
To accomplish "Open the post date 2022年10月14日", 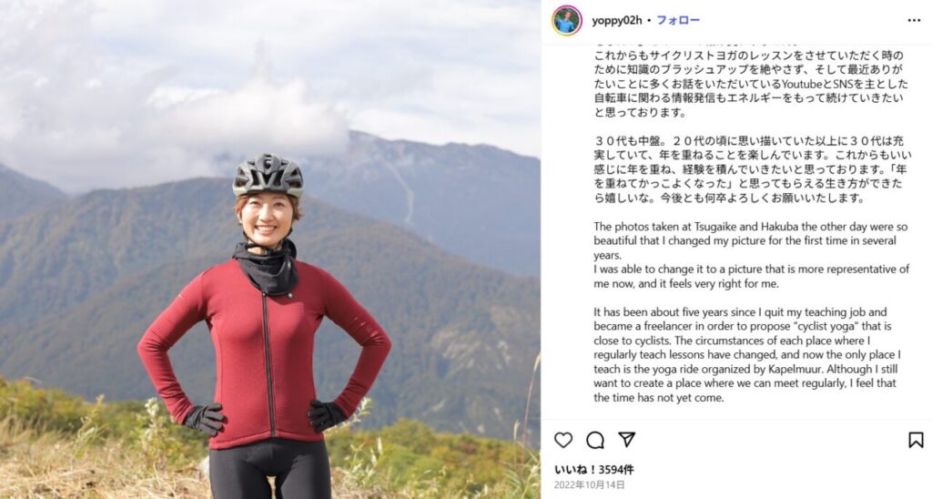I will (x=589, y=485).
